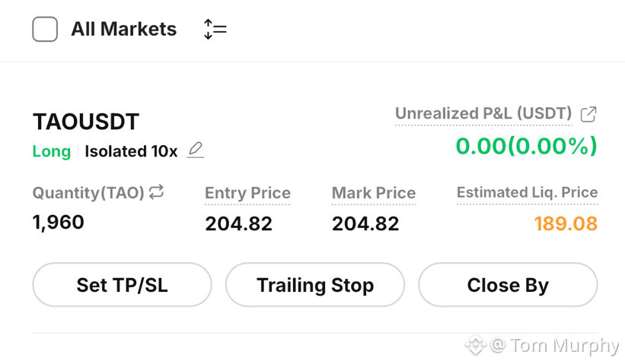Click the All Markets label text
625x364 pixels.
click(124, 29)
